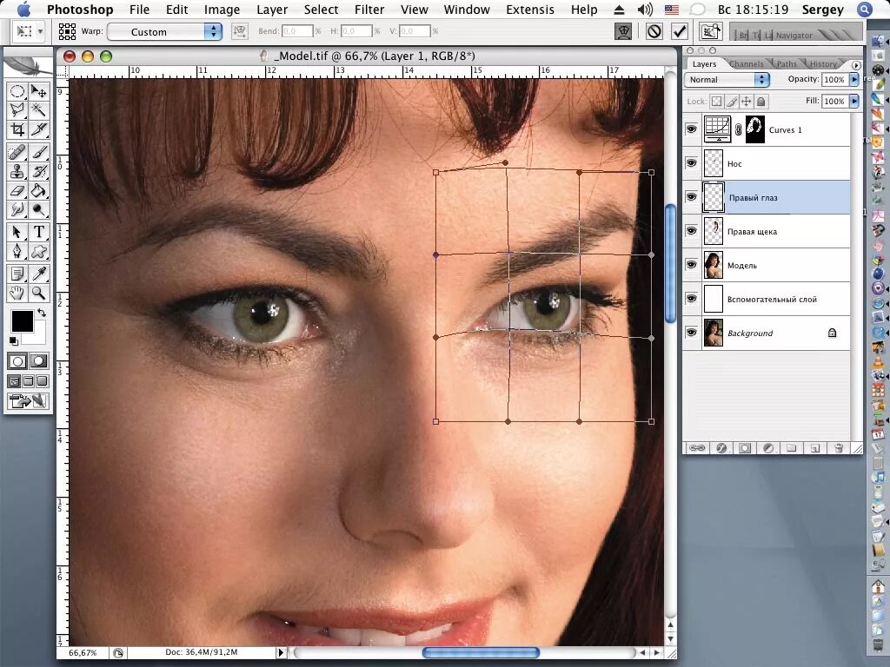The height and width of the screenshot is (667, 890).
Task: Hide the Правая щека layer
Action: [x=691, y=231]
